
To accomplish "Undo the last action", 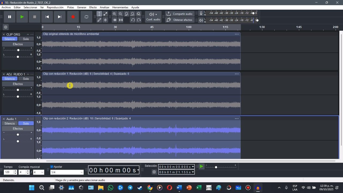I will coord(133,20).
